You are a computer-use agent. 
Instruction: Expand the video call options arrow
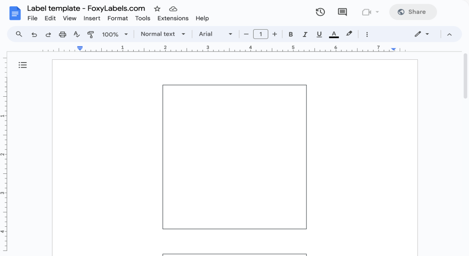pyautogui.click(x=377, y=12)
